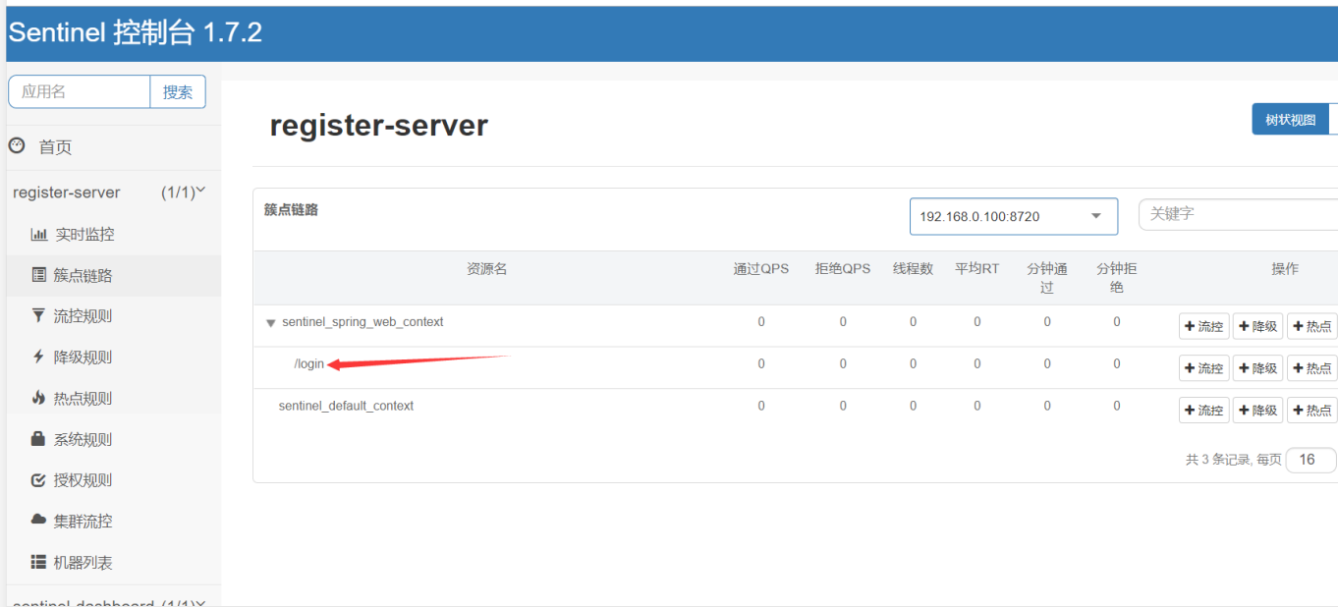The height and width of the screenshot is (607, 1338).
Task: Collapse the sentinel_spring_web_context tree node
Action: 271,323
